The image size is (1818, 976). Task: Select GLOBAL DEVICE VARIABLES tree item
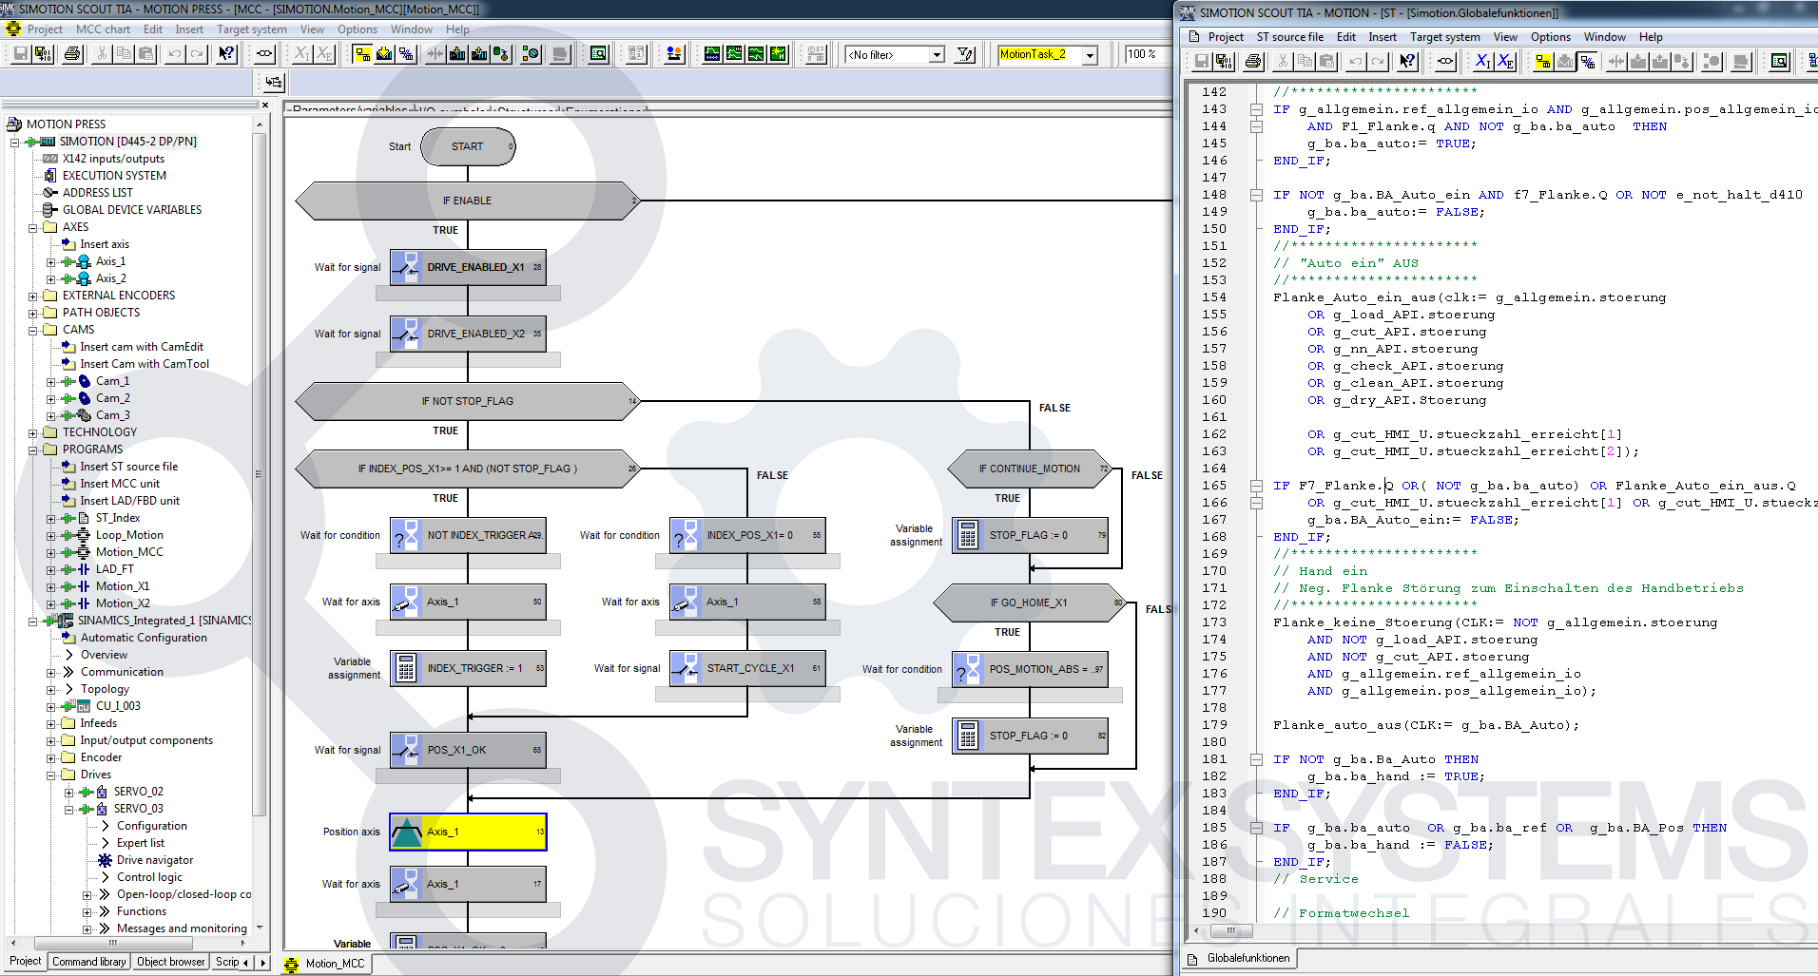pyautogui.click(x=132, y=210)
